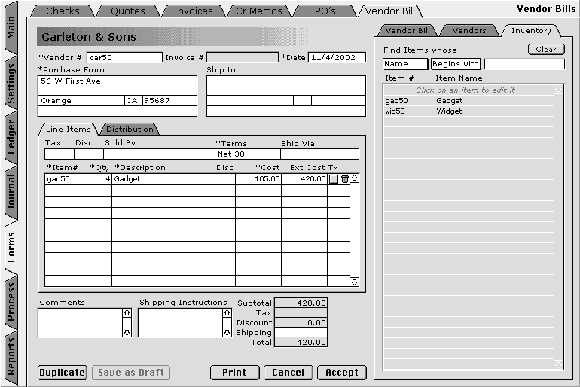Click Shipping Instructions scroll up arrow
Screen dimensions: 580x387
[227, 312]
